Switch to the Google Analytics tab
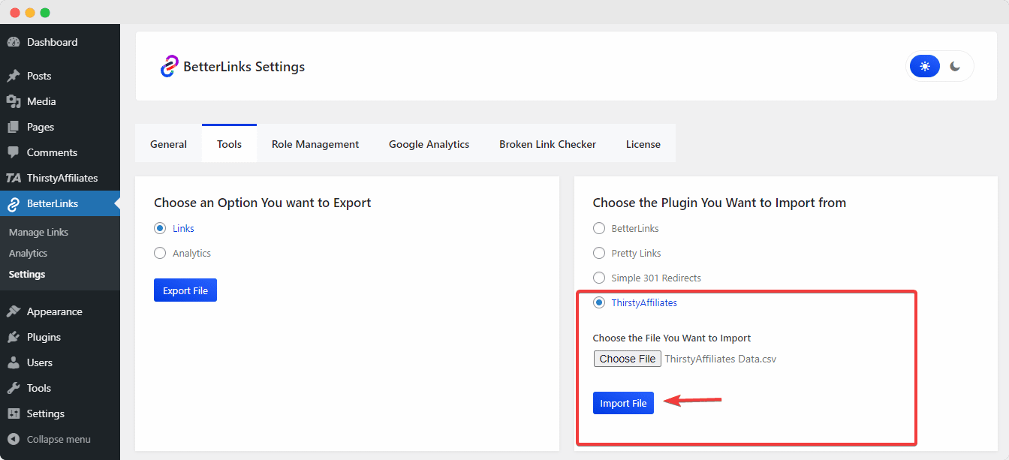Screen dimensions: 1009x460 pos(429,143)
